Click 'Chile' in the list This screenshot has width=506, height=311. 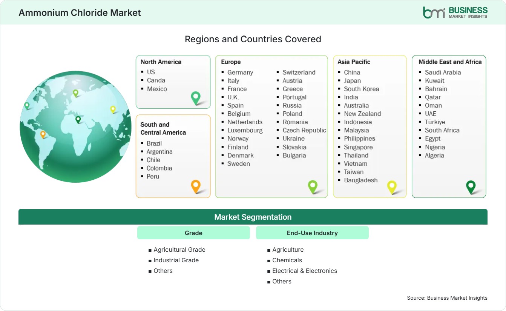point(153,160)
